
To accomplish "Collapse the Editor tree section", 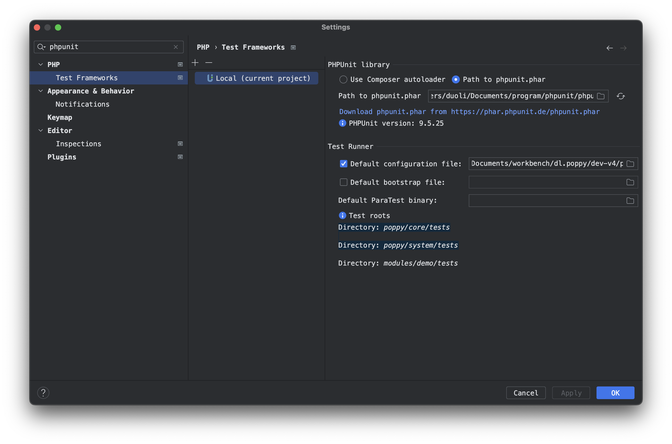I will coord(40,131).
